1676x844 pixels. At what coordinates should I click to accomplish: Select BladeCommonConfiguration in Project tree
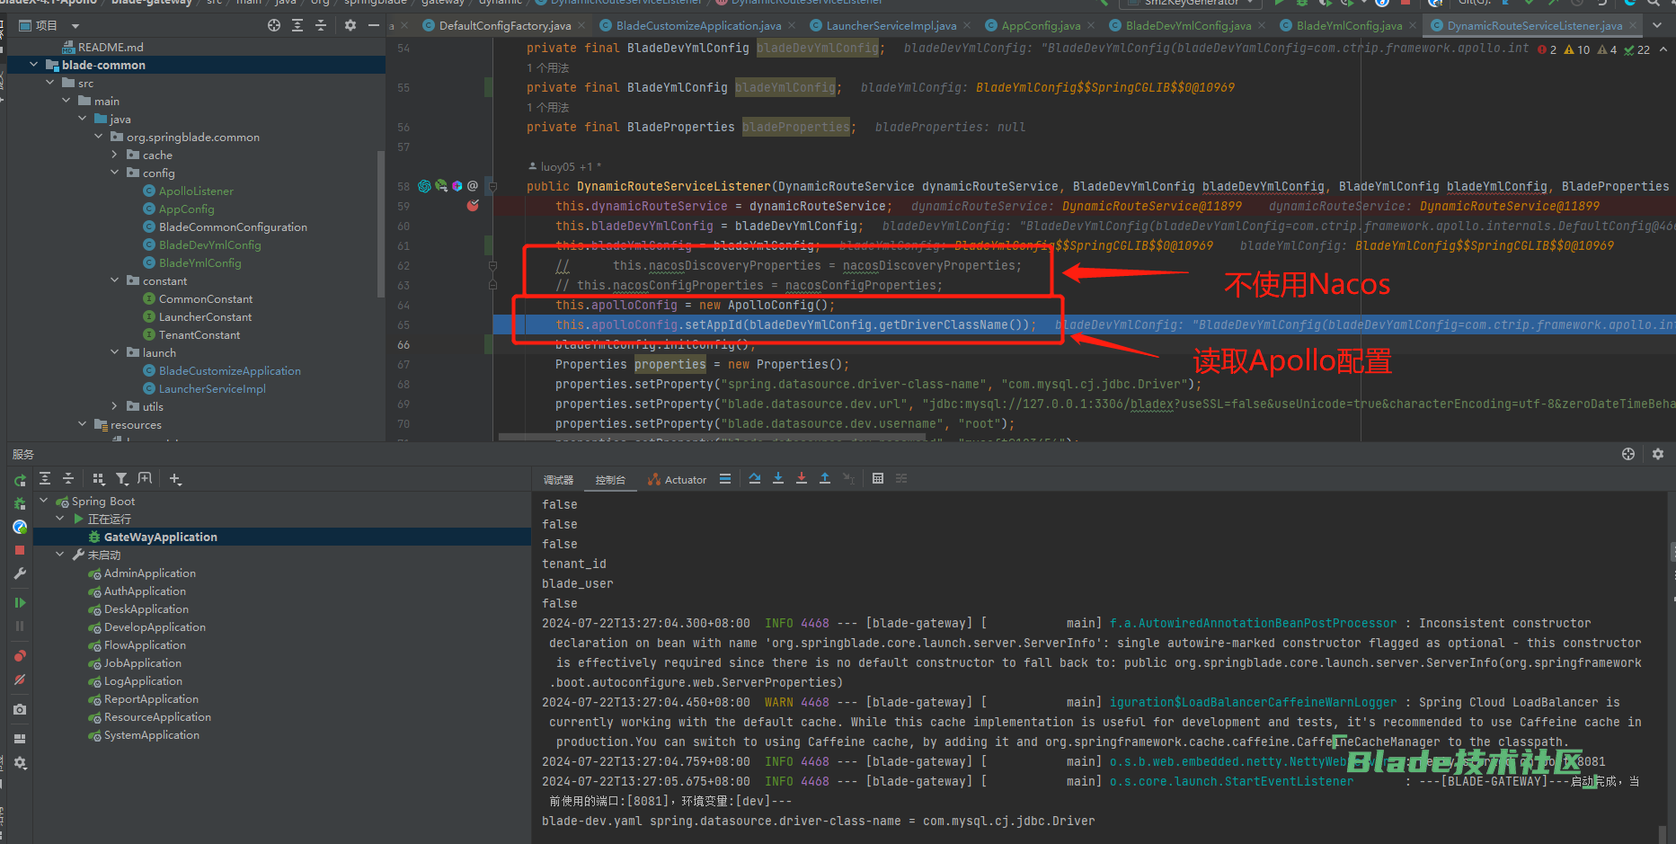pyautogui.click(x=233, y=227)
